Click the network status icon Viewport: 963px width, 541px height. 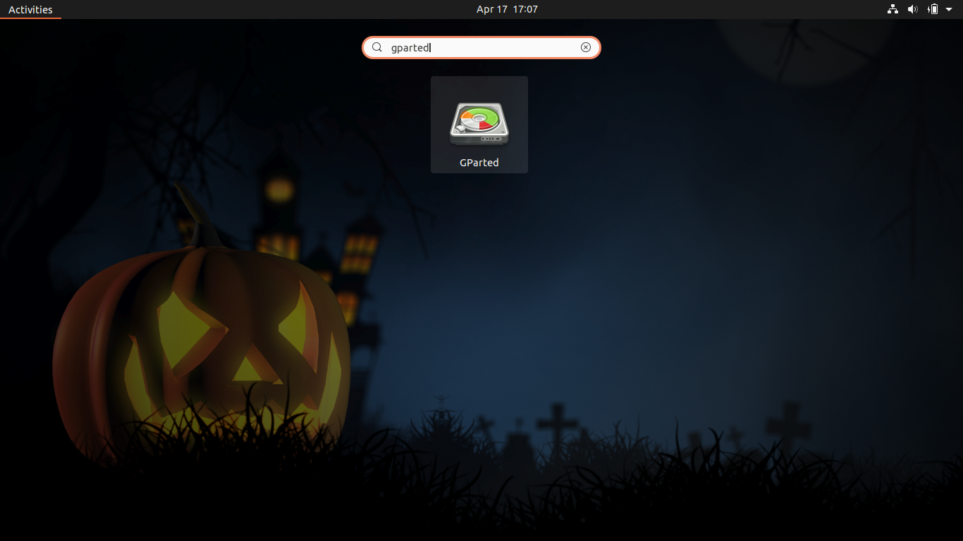click(893, 9)
